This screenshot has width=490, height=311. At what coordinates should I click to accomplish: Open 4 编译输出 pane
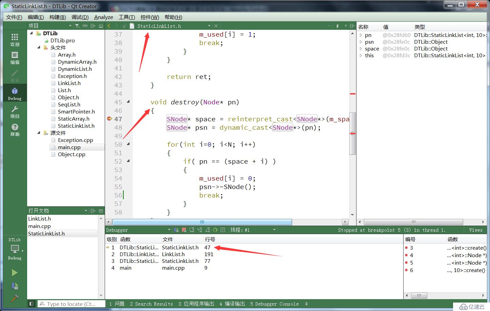pyautogui.click(x=232, y=304)
